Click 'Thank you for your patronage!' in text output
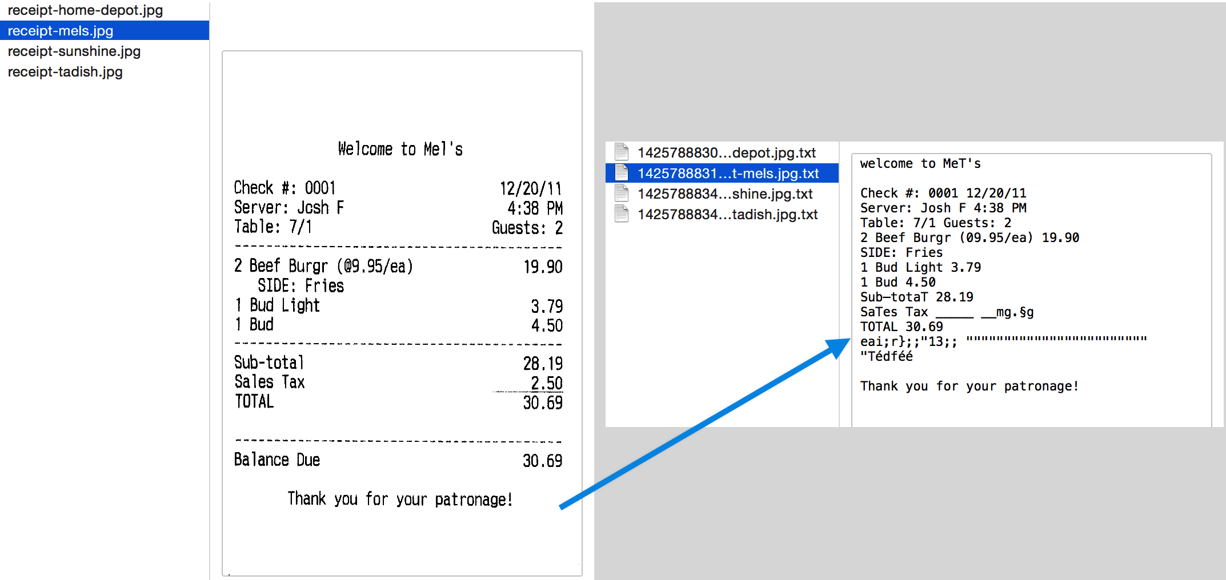Image resolution: width=1226 pixels, height=580 pixels. (x=969, y=386)
